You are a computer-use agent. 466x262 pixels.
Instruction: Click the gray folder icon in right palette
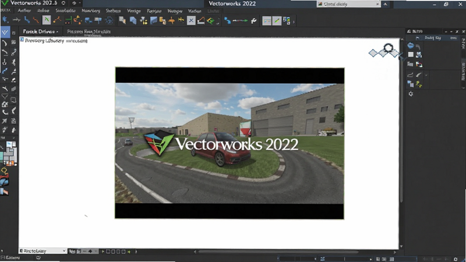click(x=410, y=64)
